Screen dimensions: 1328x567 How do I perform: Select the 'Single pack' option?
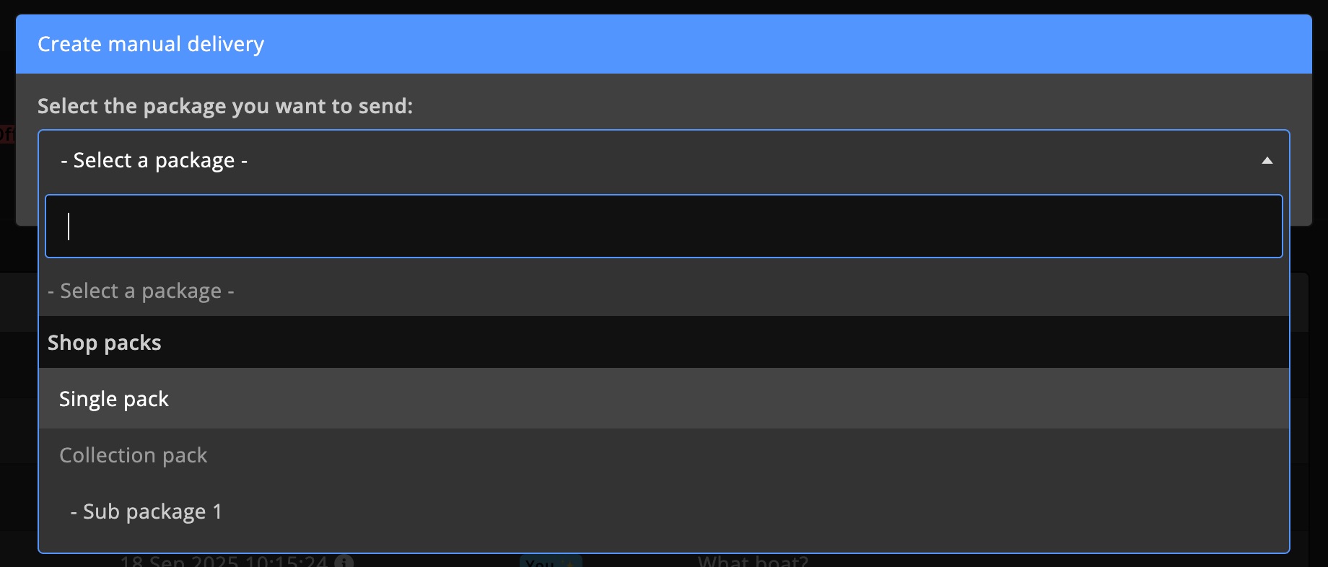(114, 399)
